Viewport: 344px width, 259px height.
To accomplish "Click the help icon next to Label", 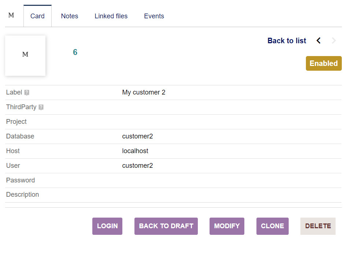I will coord(27,93).
